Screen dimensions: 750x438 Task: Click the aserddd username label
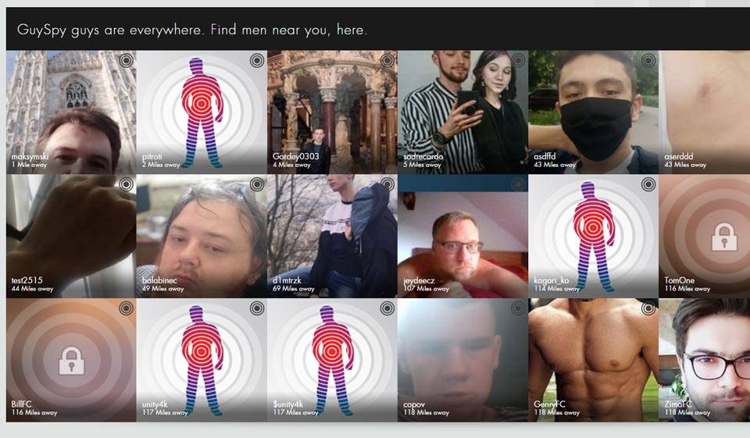[680, 156]
